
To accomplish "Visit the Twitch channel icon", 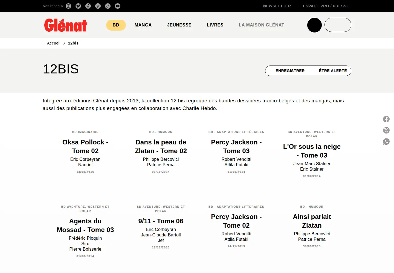I will (x=98, y=6).
